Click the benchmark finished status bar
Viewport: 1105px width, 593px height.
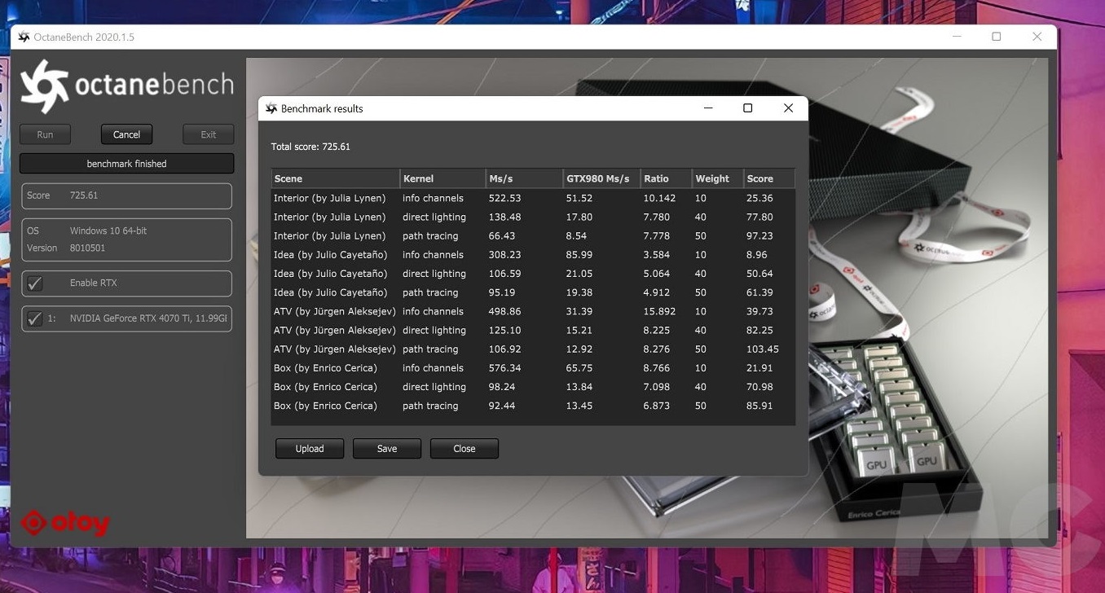126,164
